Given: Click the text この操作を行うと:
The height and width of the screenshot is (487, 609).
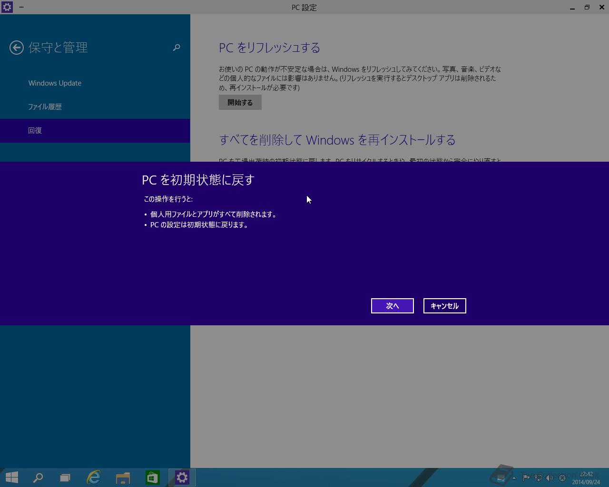Looking at the screenshot, I should pyautogui.click(x=168, y=199).
